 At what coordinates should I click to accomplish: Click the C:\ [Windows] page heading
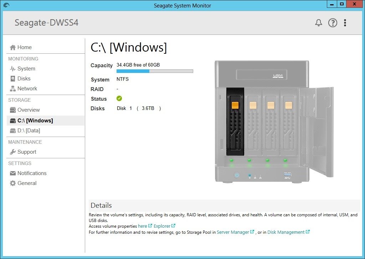click(x=128, y=47)
